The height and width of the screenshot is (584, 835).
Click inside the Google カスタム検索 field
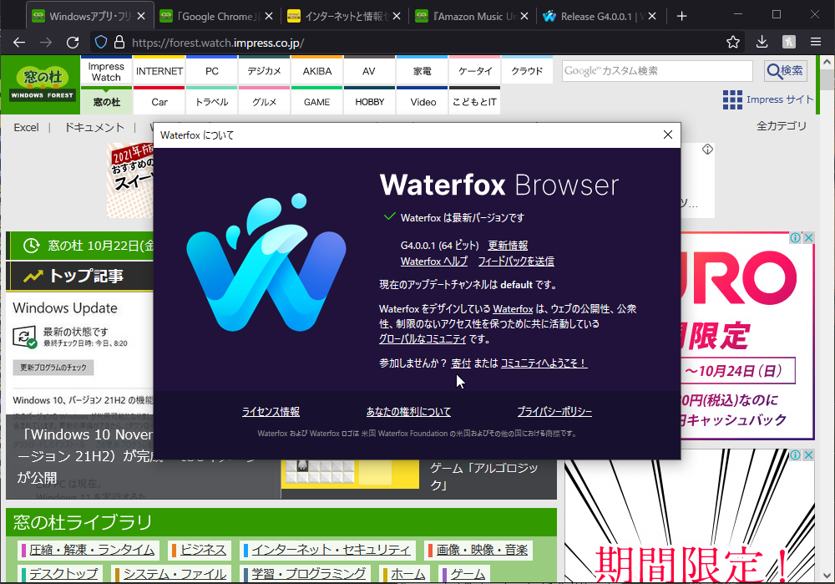click(660, 71)
